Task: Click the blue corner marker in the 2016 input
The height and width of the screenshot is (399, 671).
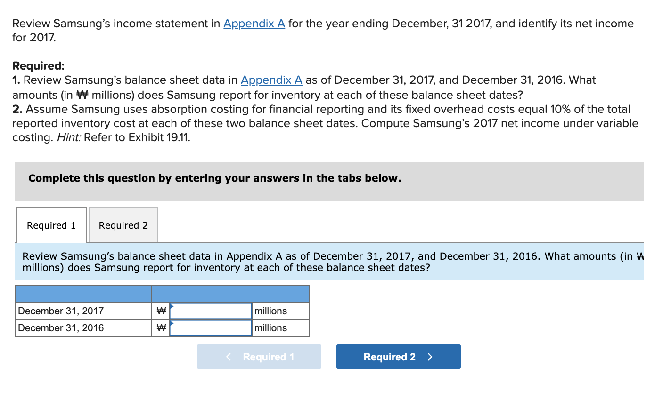Action: tap(172, 323)
